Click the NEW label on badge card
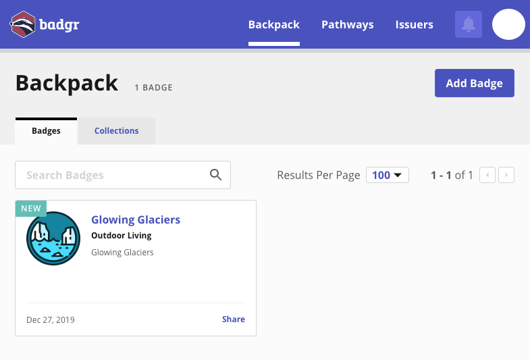530x360 pixels. (x=31, y=208)
